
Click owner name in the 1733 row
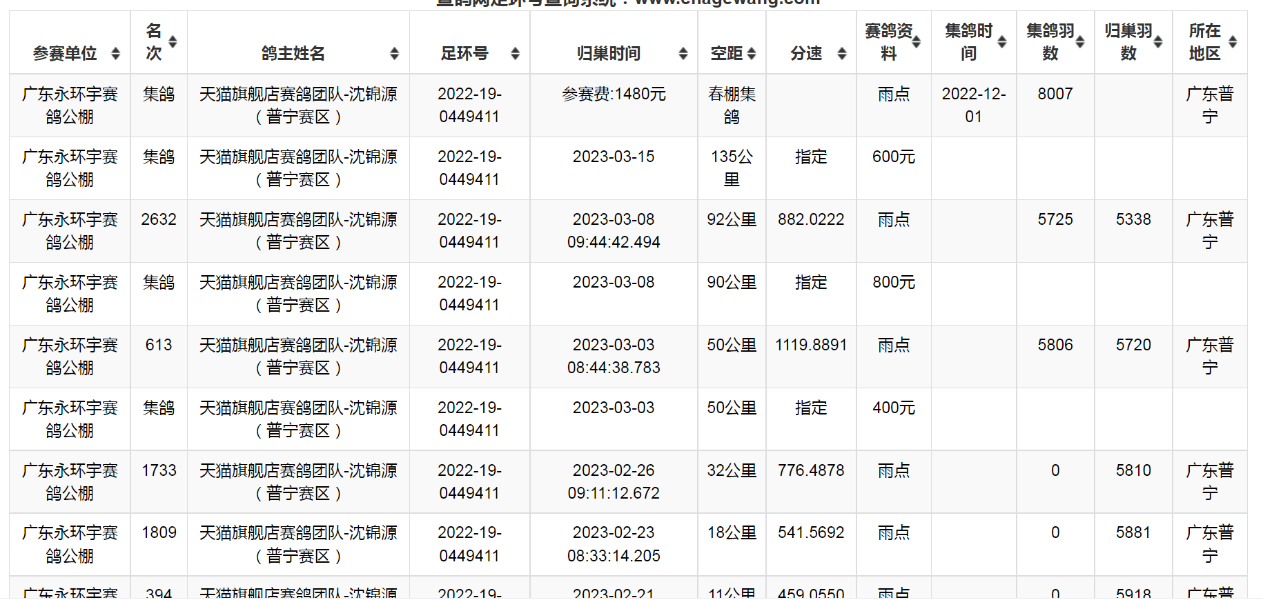(x=298, y=482)
